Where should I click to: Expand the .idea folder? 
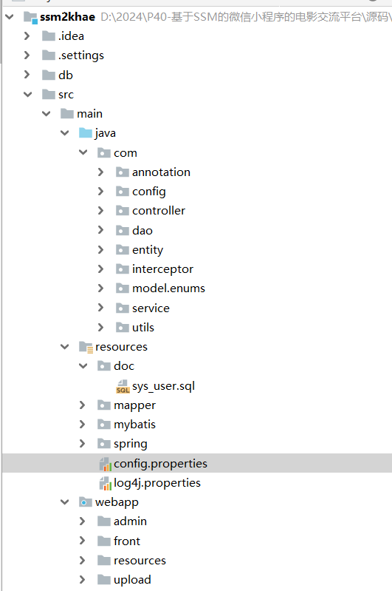point(27,36)
